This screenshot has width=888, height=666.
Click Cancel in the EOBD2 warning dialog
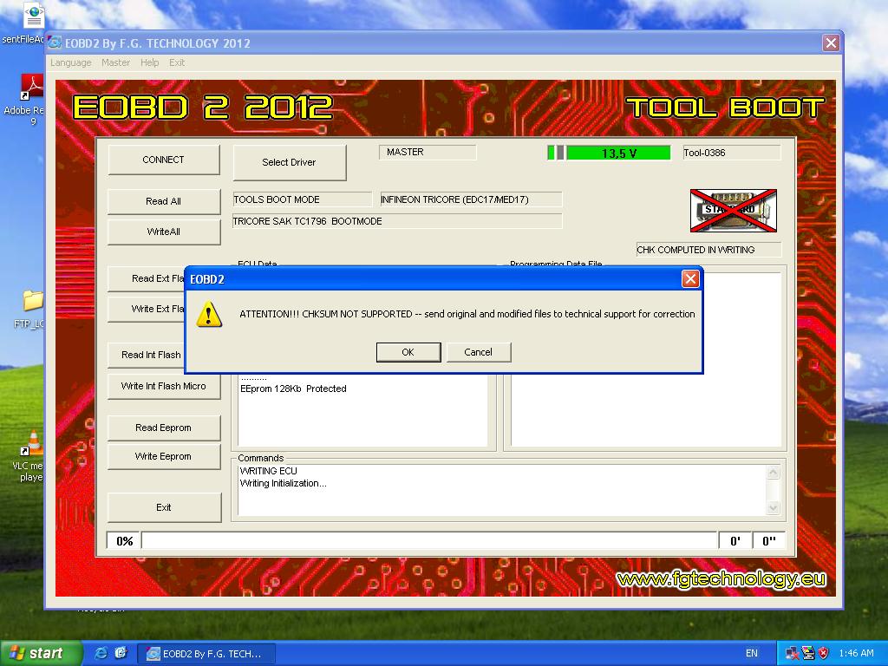pyautogui.click(x=479, y=352)
